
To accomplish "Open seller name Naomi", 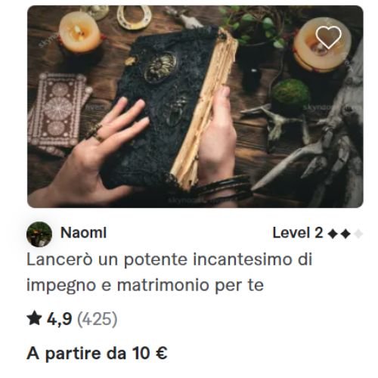I will point(83,233).
